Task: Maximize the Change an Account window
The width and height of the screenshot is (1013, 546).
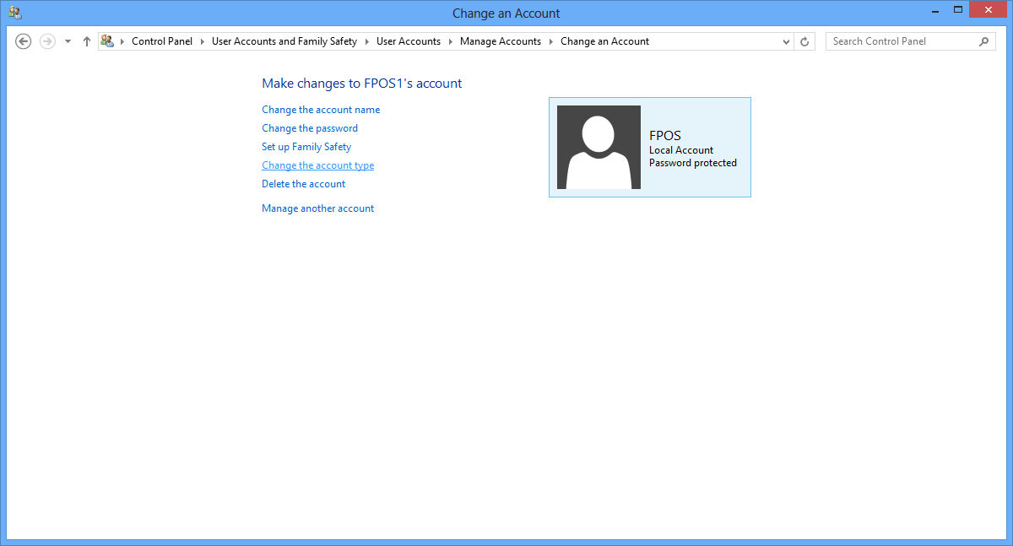Action: point(958,10)
